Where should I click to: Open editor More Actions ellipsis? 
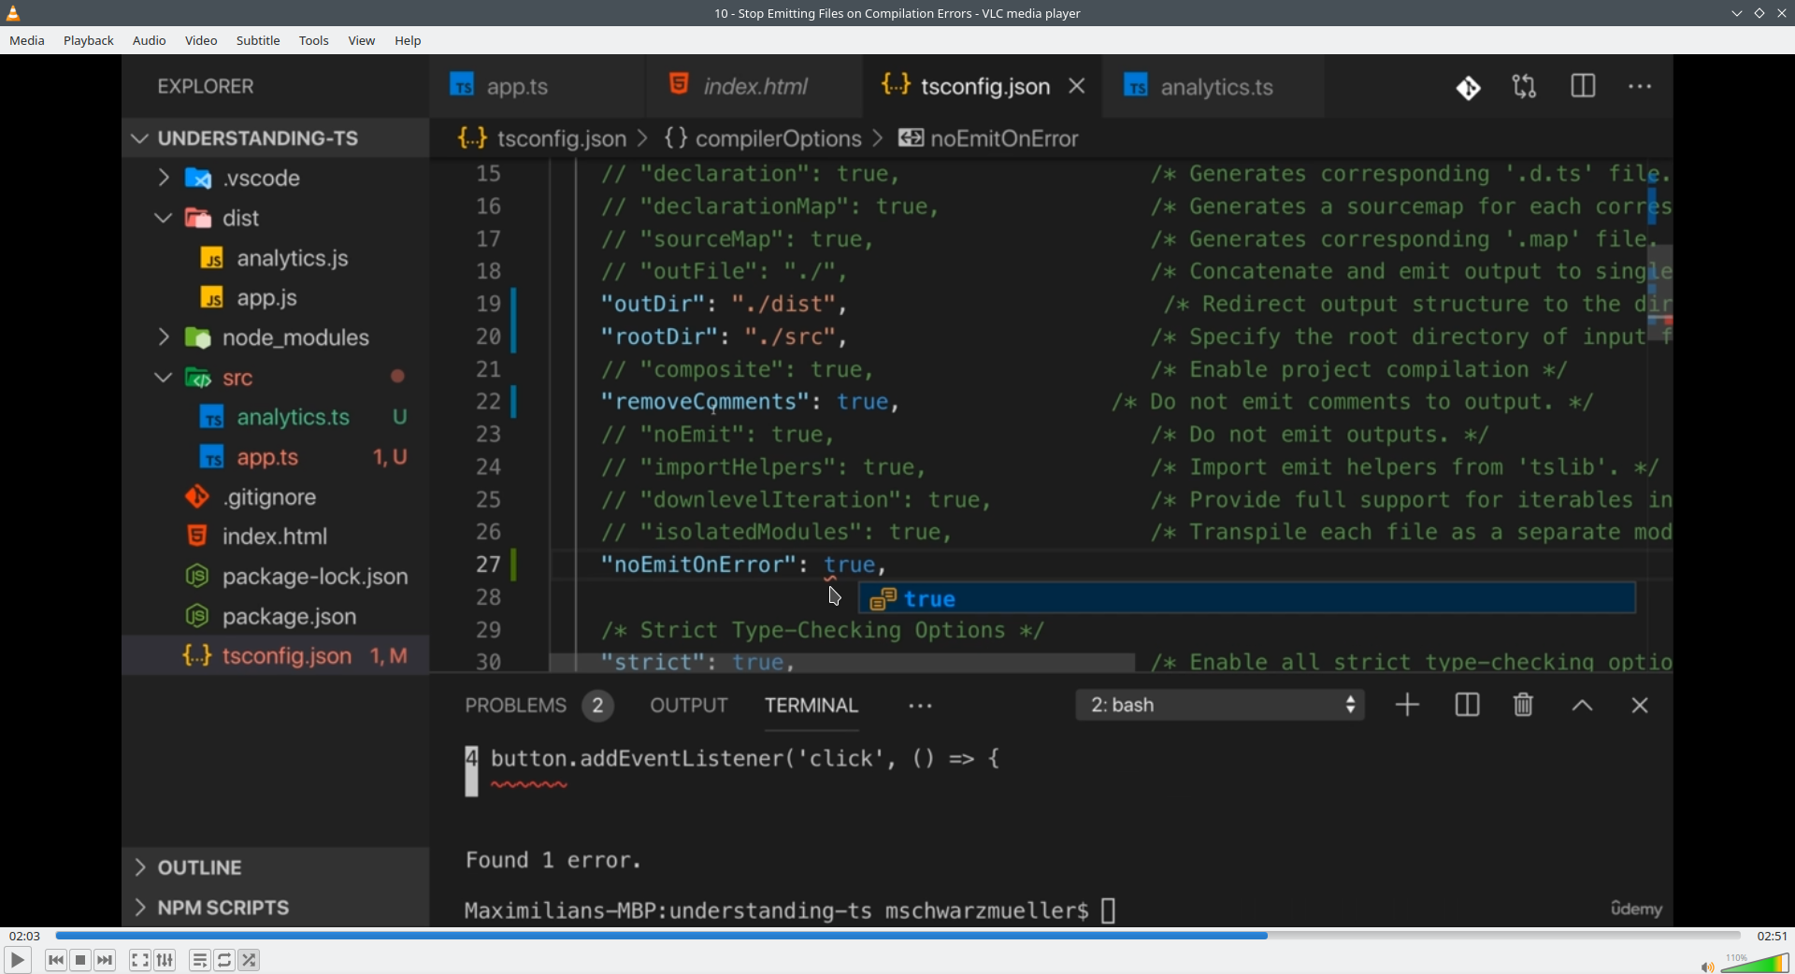(x=1640, y=87)
